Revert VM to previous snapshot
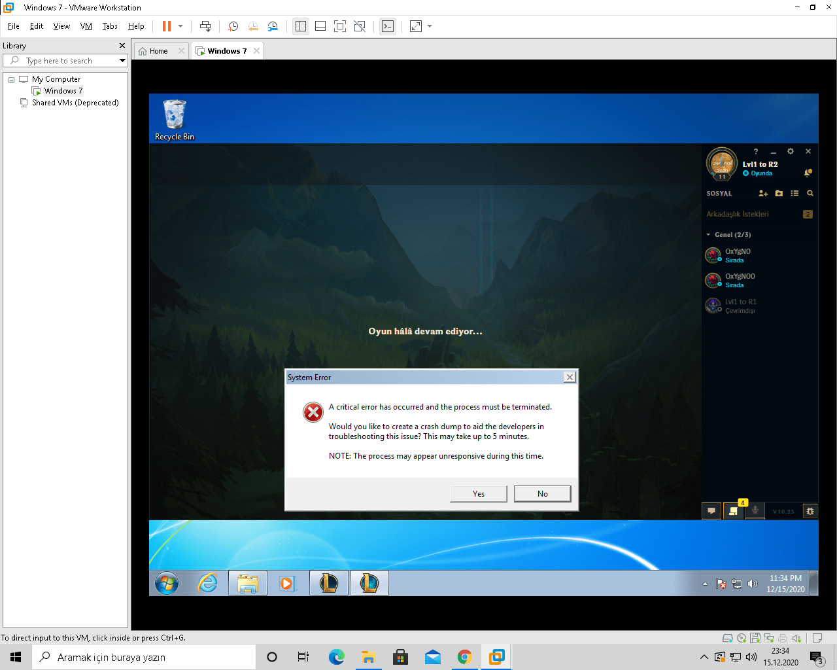 click(x=253, y=26)
